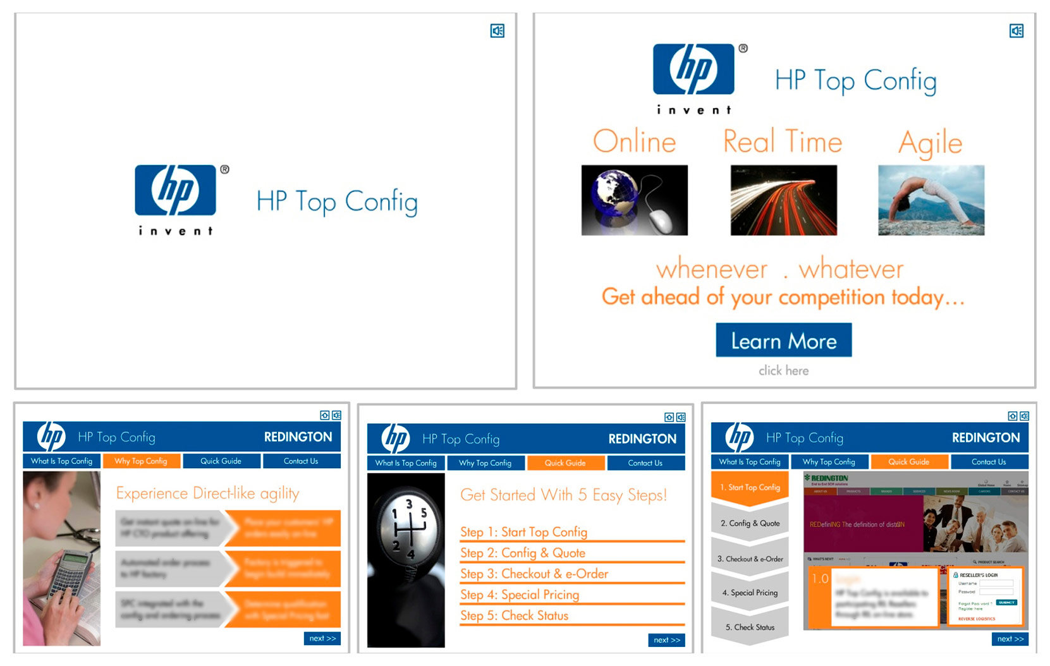Click the 'click here' text under Learn More

click(784, 370)
